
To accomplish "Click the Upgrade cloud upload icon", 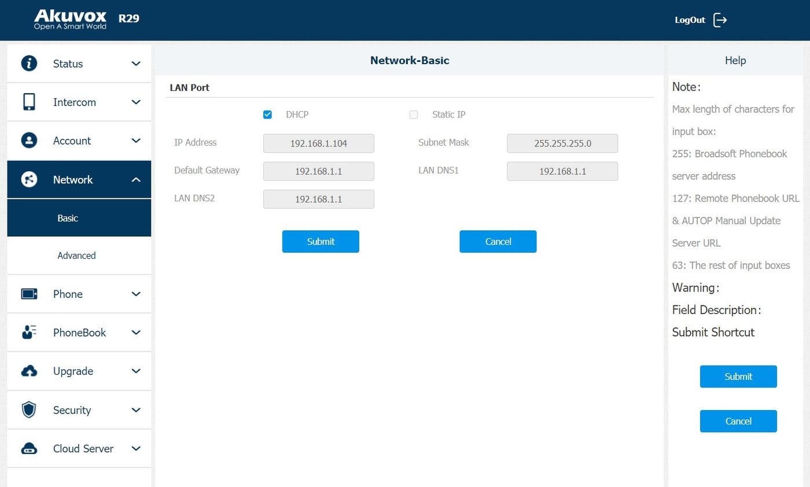I will pyautogui.click(x=29, y=371).
